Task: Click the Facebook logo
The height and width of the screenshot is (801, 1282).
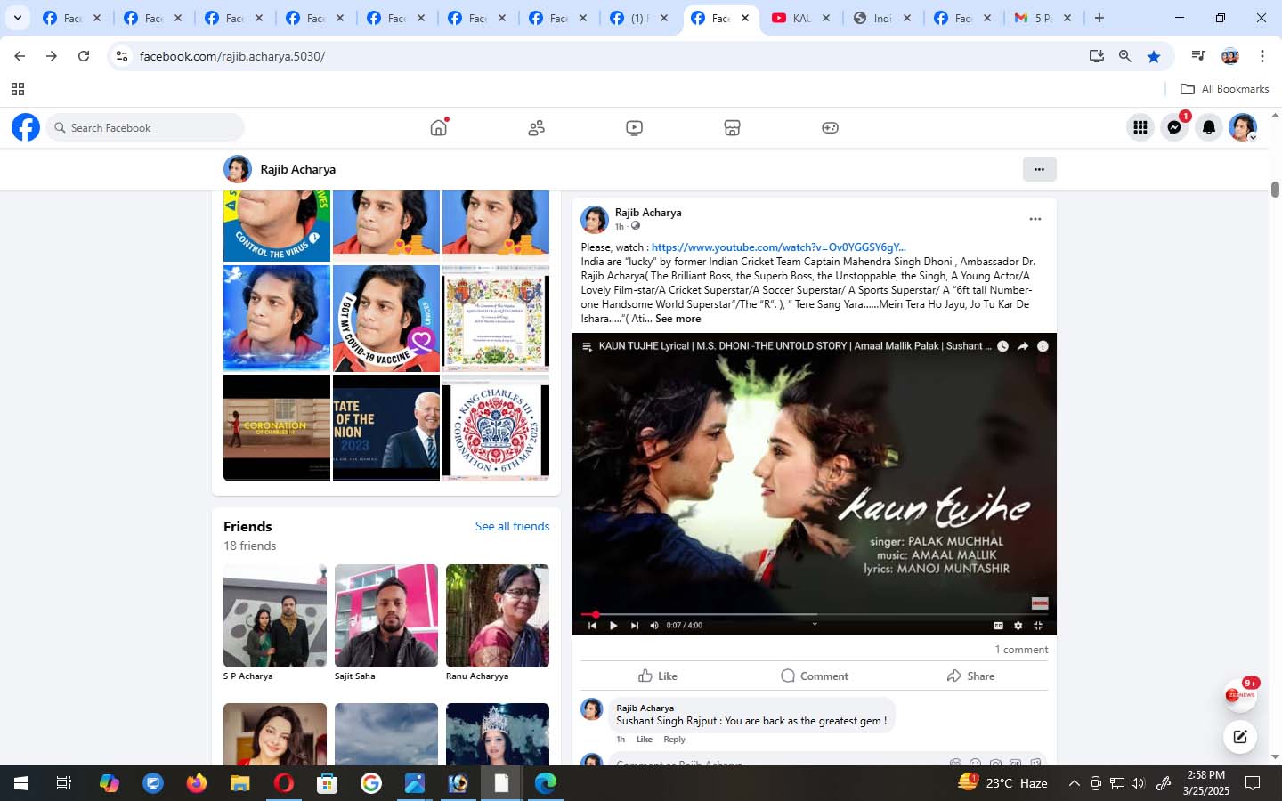Action: click(26, 127)
